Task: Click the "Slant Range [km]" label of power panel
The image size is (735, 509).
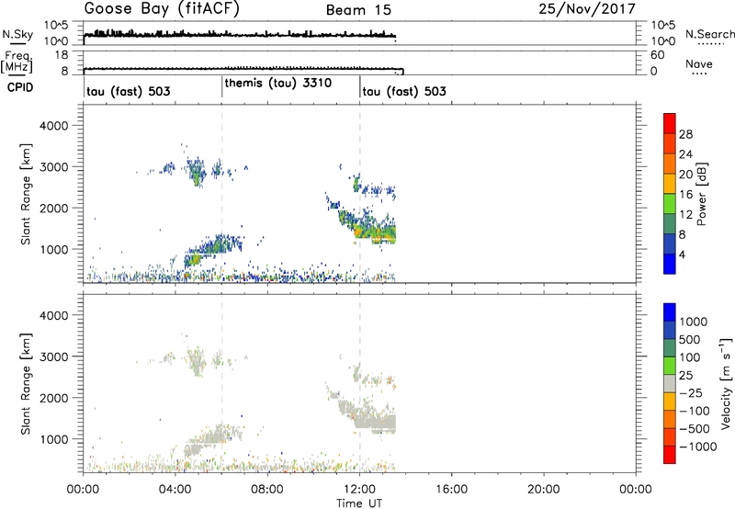Action: click(26, 194)
